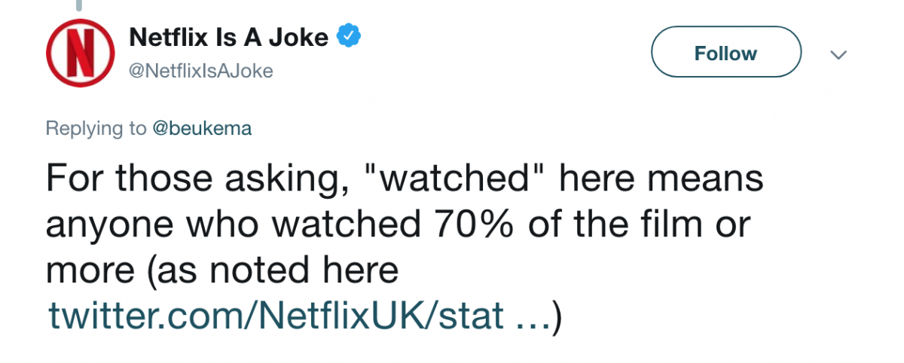
Task: Click the blue verified checkmark badge
Action: (x=349, y=36)
